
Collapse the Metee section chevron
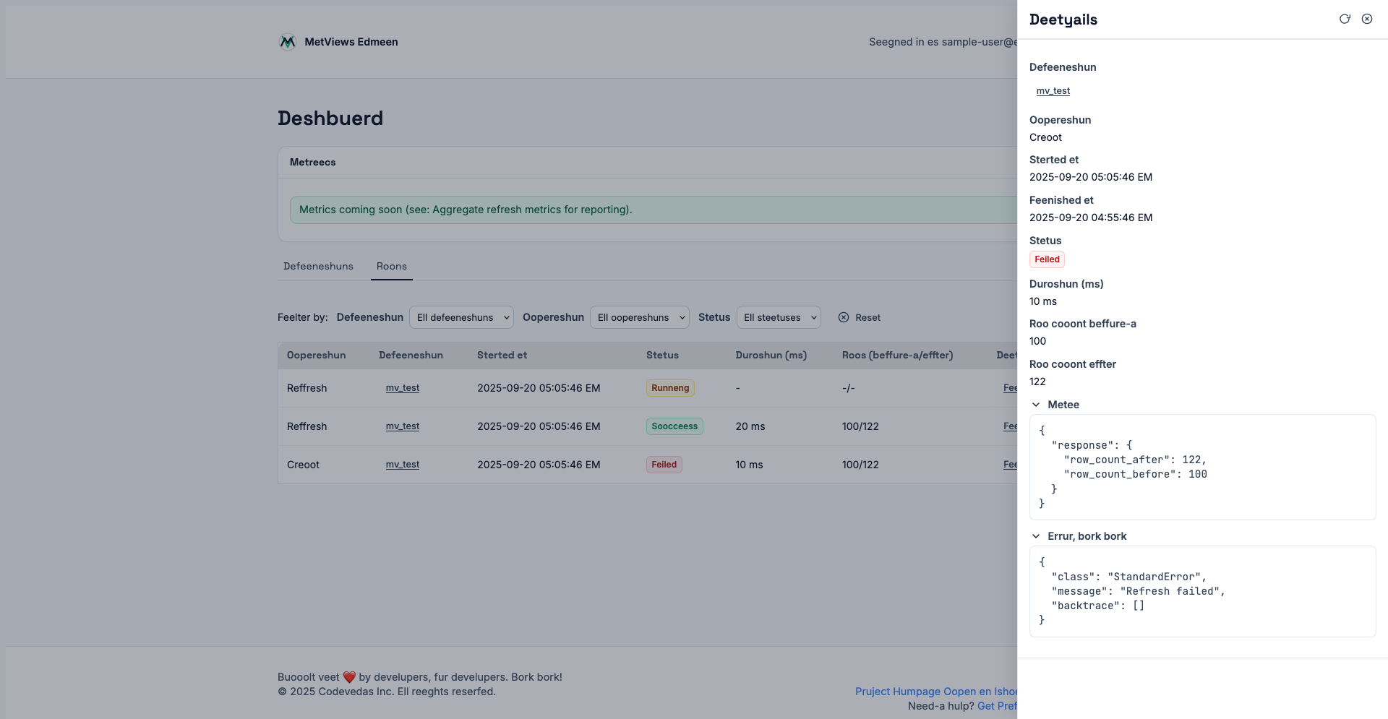[x=1036, y=405]
